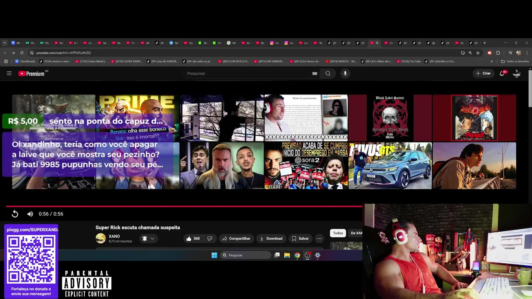Click install/cast icon in address bar
This screenshot has height=299, width=532.
[463, 53]
